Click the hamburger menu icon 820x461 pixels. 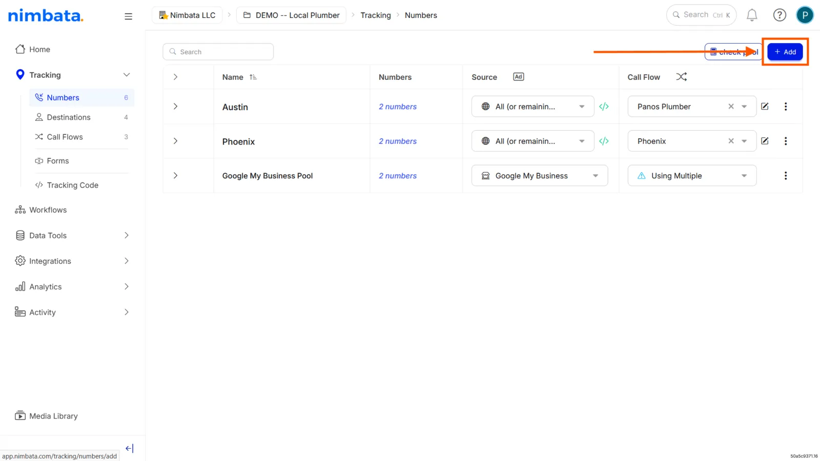coord(128,16)
